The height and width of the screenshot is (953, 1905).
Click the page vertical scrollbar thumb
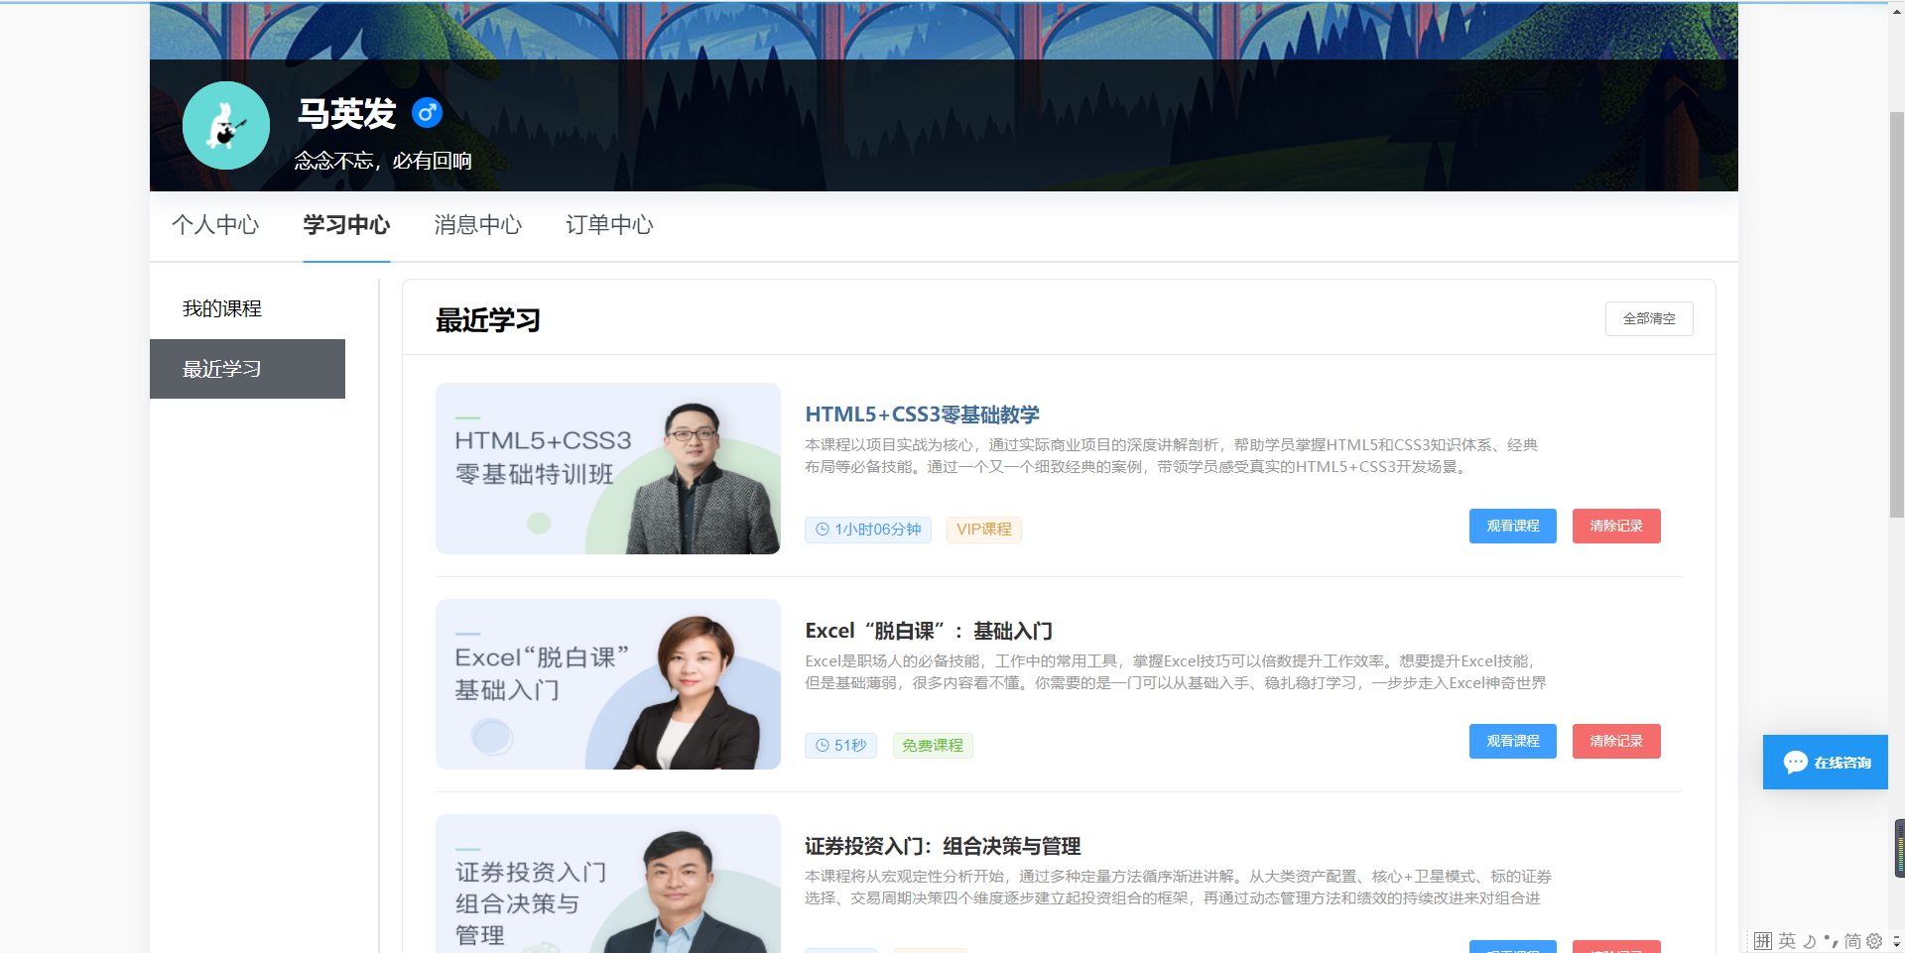coord(1896,314)
